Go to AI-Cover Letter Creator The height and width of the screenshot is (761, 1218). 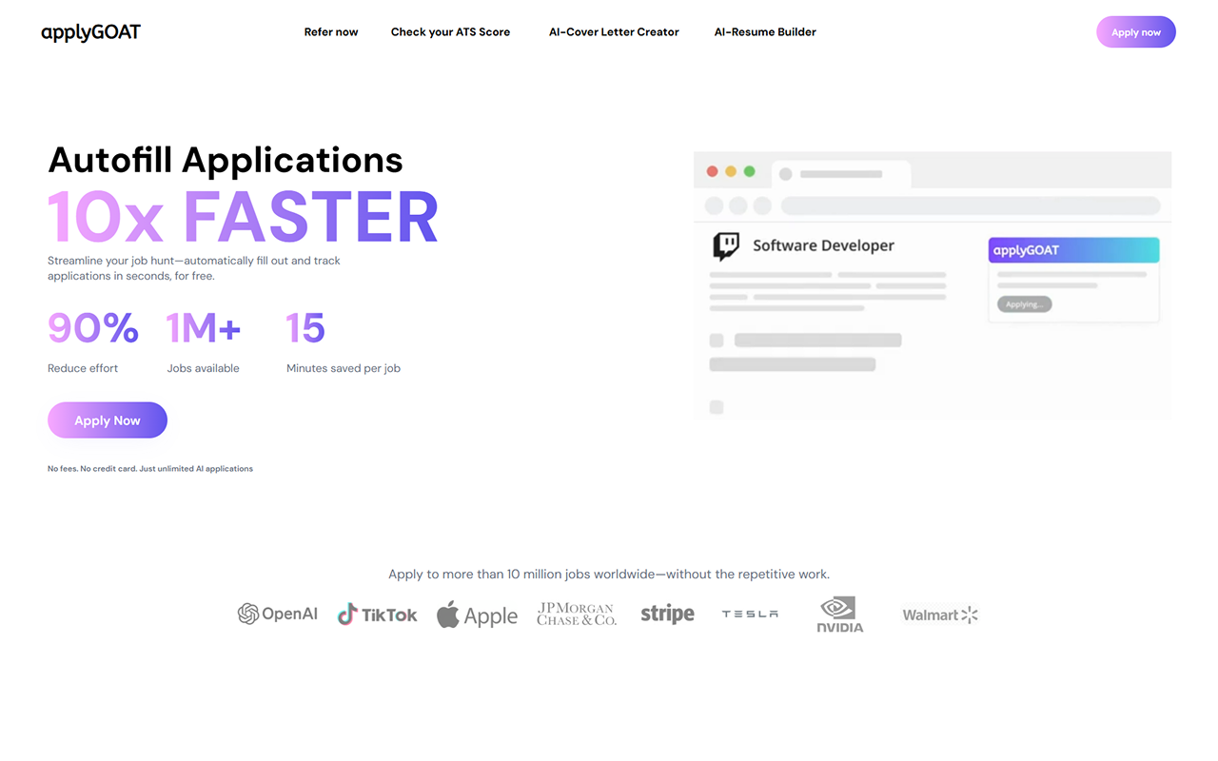point(614,32)
